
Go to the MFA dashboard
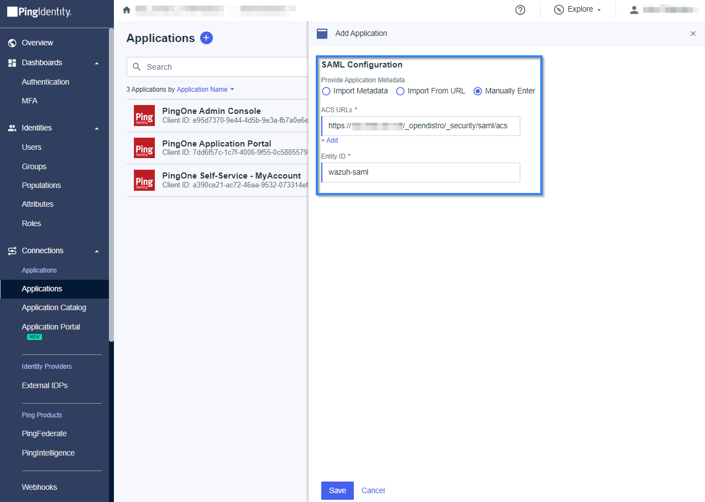(30, 101)
